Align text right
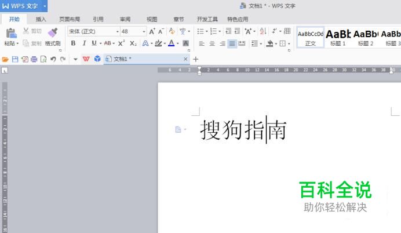The height and width of the screenshot is (233, 401). point(223,43)
